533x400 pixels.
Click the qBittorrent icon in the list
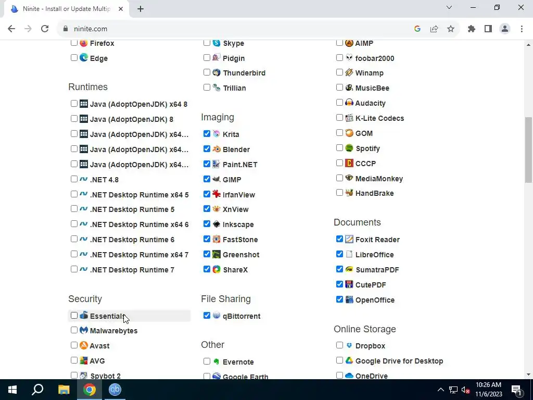(x=216, y=315)
